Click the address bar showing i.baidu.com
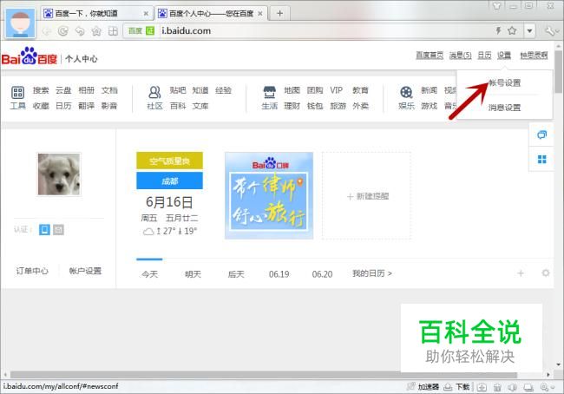This screenshot has height=394, width=564. point(324,31)
